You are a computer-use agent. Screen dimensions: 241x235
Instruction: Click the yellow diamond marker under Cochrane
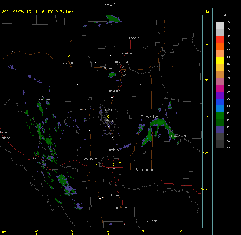coord(95,165)
